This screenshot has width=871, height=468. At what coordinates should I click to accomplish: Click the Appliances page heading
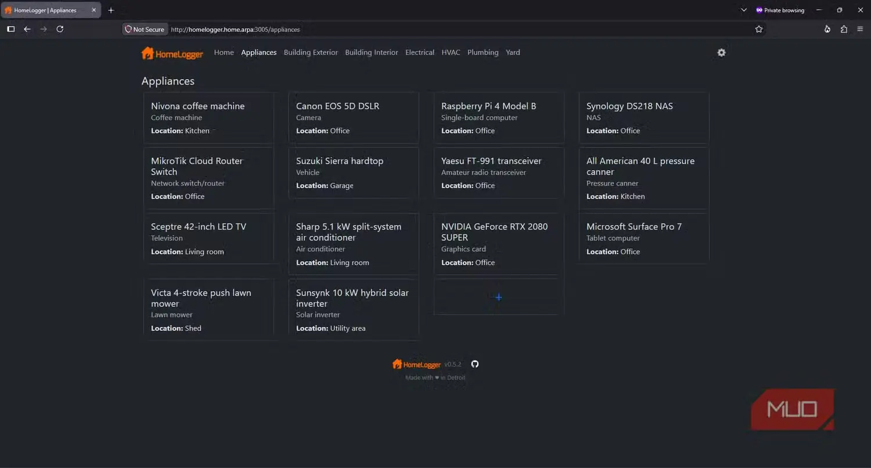168,81
